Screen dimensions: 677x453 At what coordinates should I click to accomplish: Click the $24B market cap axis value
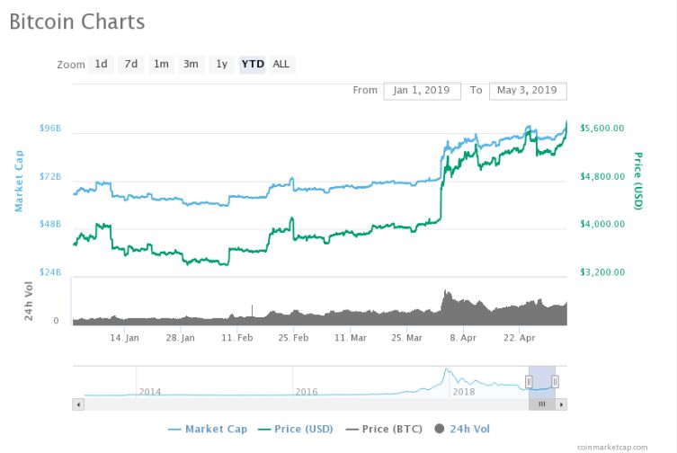coord(50,272)
